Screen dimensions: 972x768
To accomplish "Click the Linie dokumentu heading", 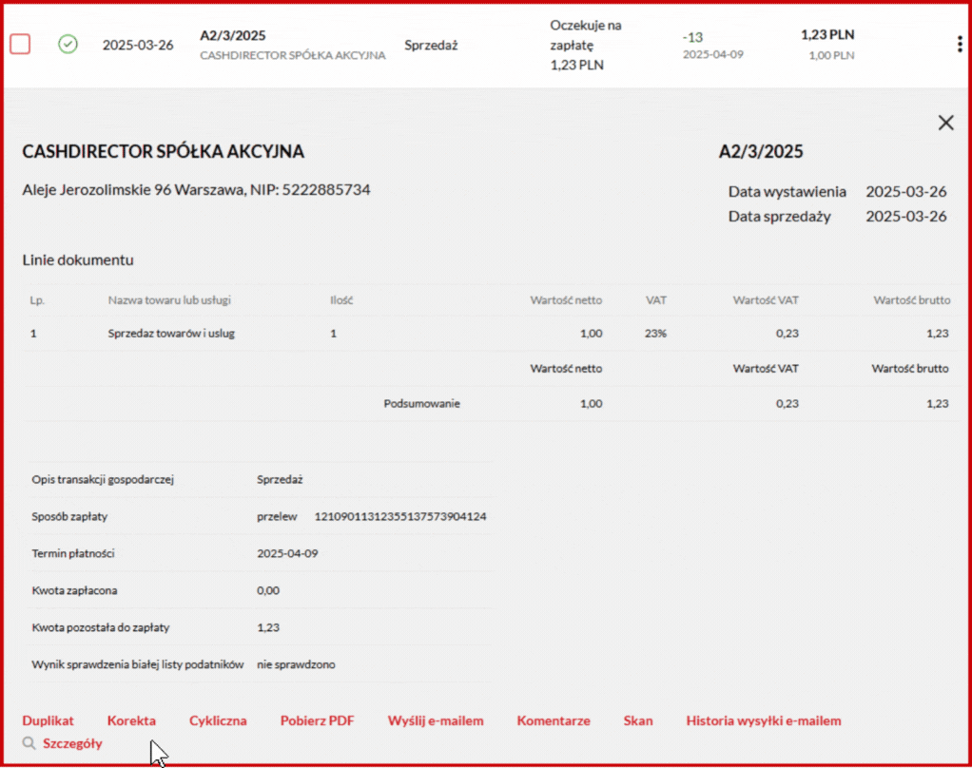I will (x=78, y=259).
